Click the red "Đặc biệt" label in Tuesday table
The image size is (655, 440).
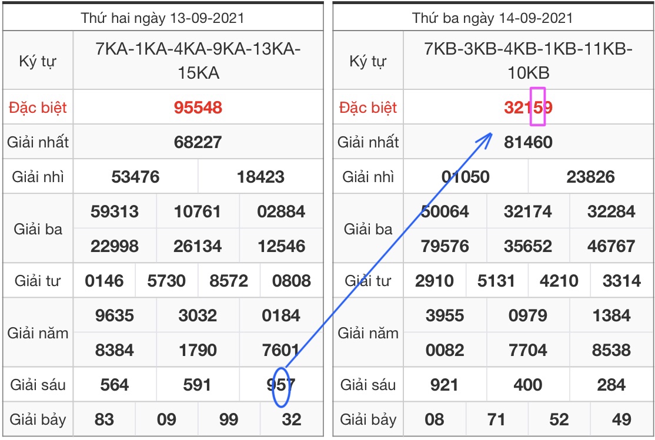pyautogui.click(x=368, y=108)
